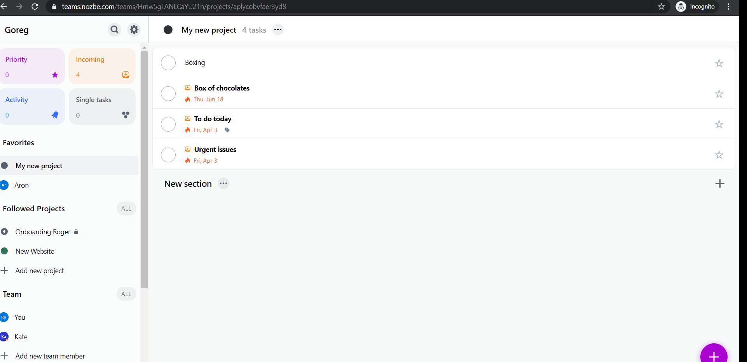This screenshot has width=747, height=362.
Task: Open My new project options menu
Action: (x=278, y=30)
